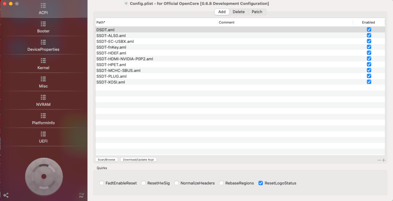Disable the DSDT.aml enabled checkbox
Viewport: 393px width, 201px height.
pos(369,29)
